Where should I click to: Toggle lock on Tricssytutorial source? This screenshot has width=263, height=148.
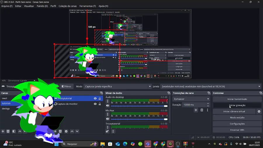100,99
